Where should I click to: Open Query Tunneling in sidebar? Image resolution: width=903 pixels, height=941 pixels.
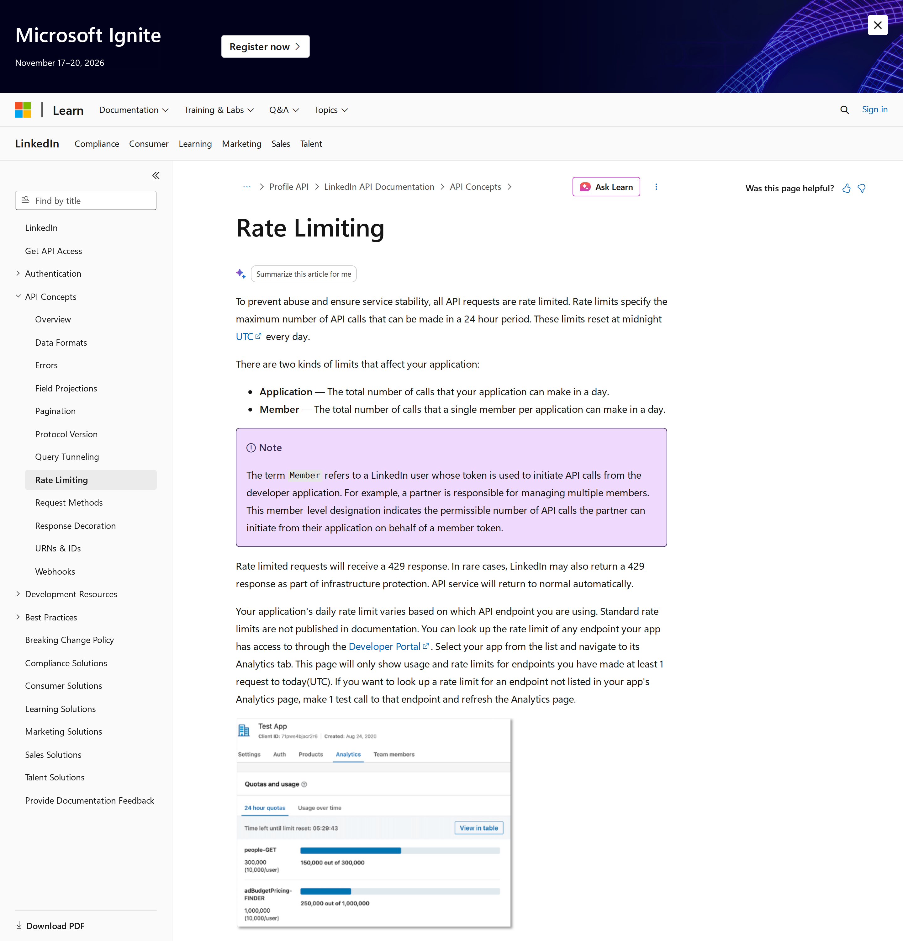pyautogui.click(x=67, y=457)
